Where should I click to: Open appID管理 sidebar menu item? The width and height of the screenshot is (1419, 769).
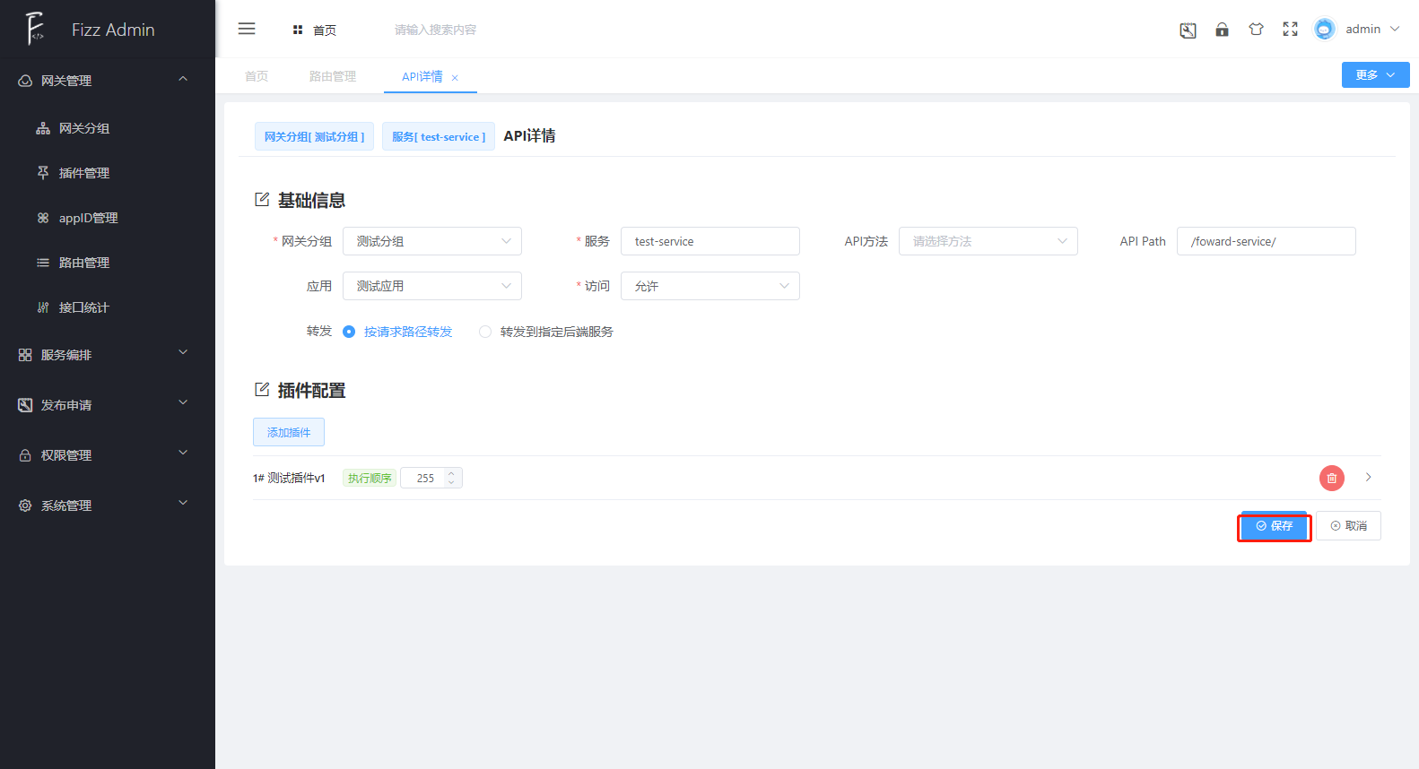click(x=108, y=218)
